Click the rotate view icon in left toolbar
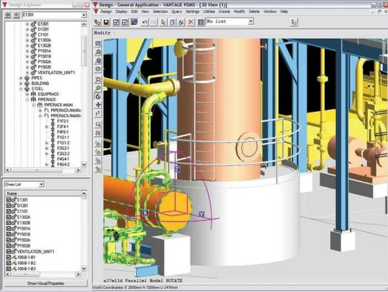The height and width of the screenshot is (292, 388). 98,96
